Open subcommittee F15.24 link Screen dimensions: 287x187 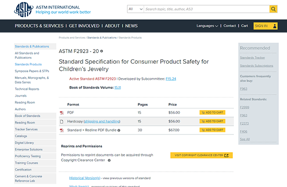click(x=171, y=79)
